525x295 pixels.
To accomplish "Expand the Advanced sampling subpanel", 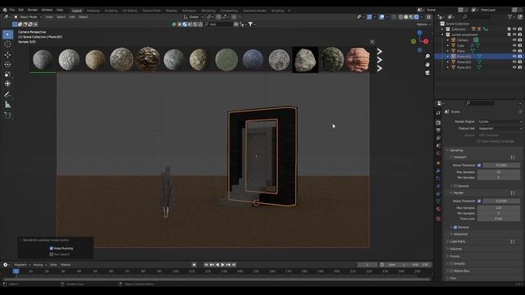I will (x=460, y=234).
